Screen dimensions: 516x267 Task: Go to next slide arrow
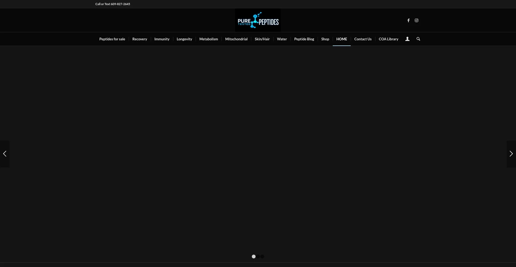[511, 154]
